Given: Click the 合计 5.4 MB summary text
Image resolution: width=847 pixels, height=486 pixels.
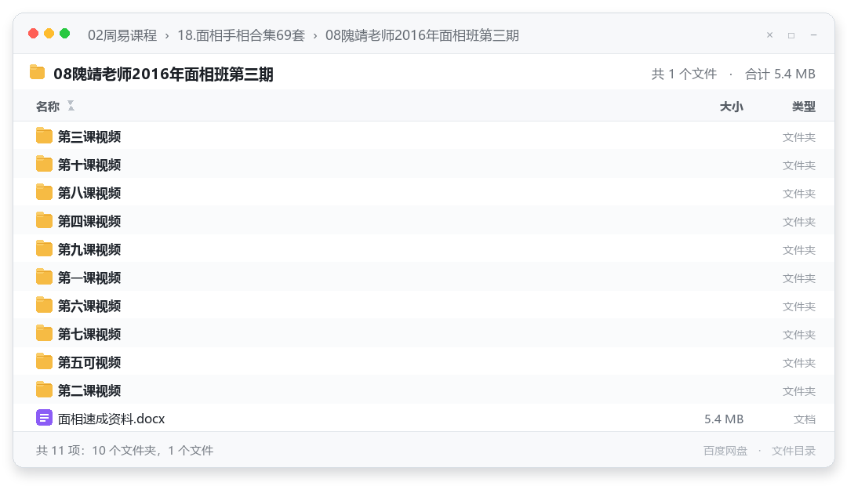Looking at the screenshot, I should 780,74.
